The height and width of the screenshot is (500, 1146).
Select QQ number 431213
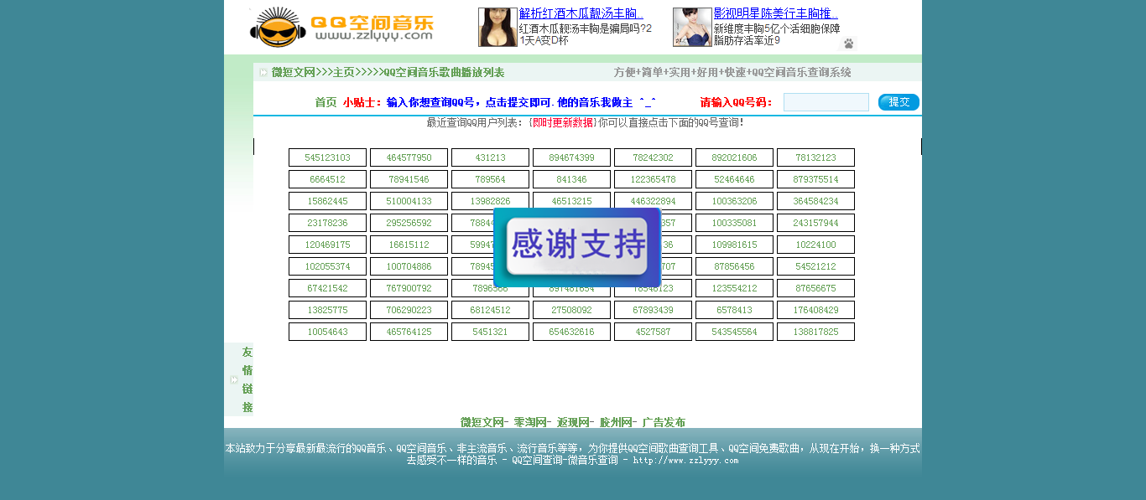490,157
